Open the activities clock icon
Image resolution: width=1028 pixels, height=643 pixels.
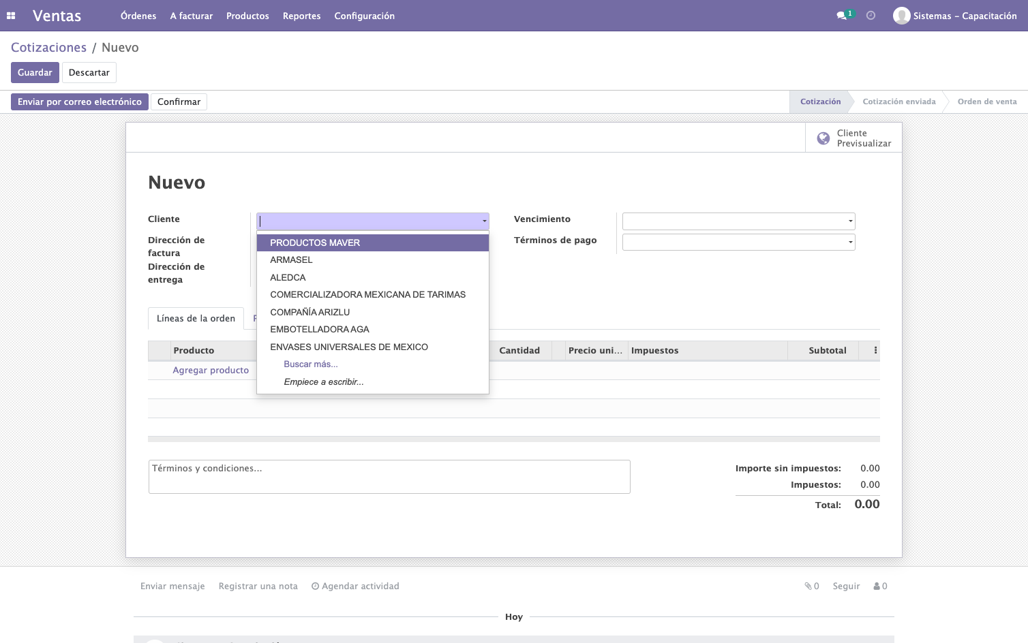click(x=871, y=16)
